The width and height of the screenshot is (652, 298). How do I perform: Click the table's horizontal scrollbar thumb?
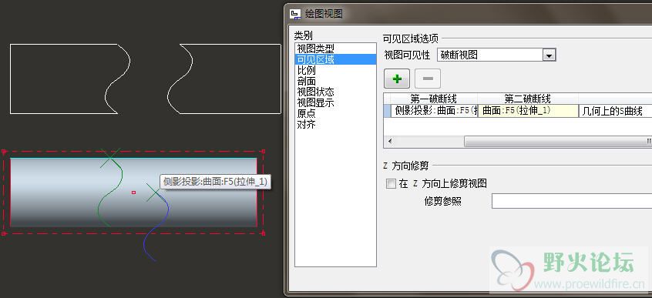coord(558,142)
